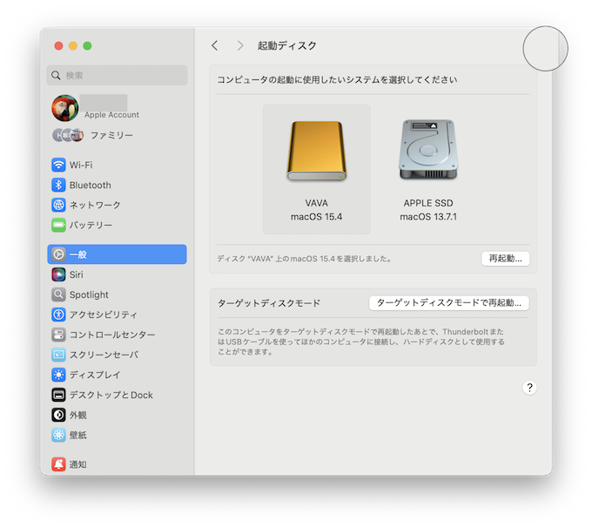Close window with red button
Screen dimensions: 592x528
point(58,45)
